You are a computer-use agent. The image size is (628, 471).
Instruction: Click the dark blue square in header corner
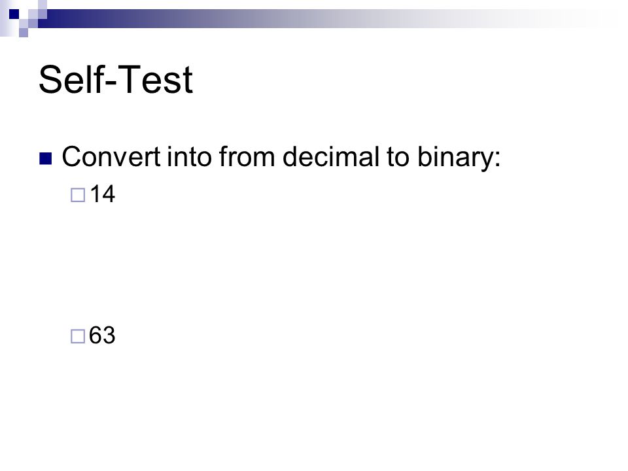[14, 14]
